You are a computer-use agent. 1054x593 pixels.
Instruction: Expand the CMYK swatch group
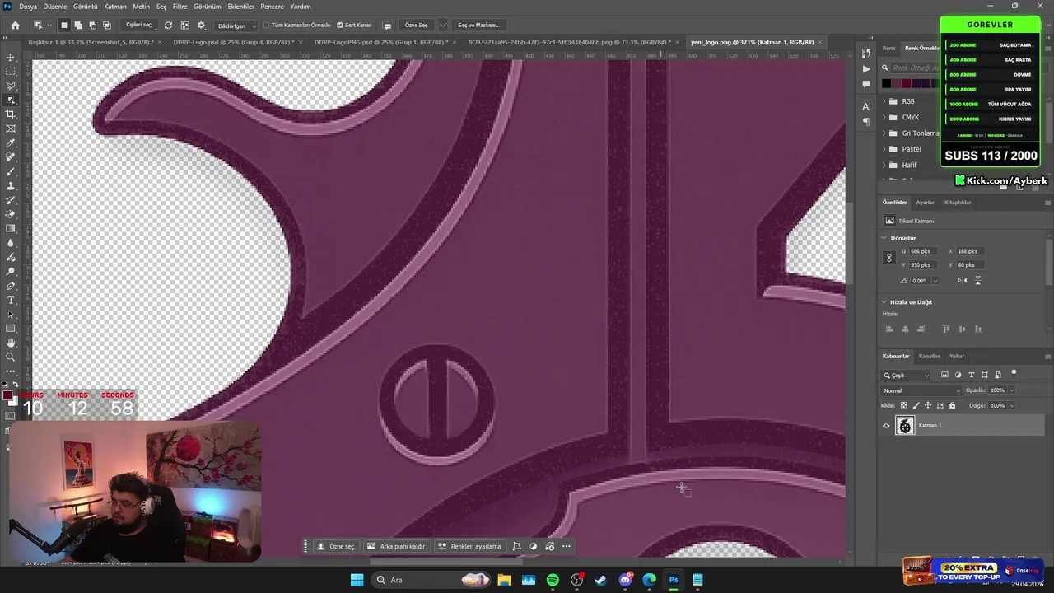tap(884, 117)
